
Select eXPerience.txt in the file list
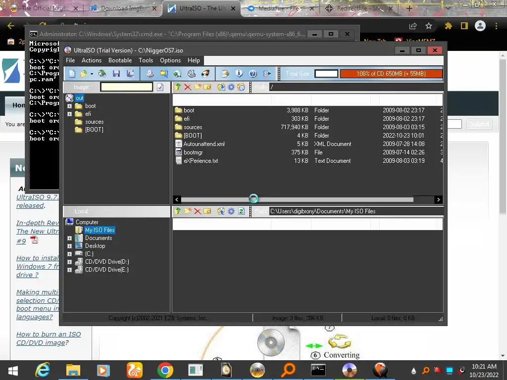point(201,161)
